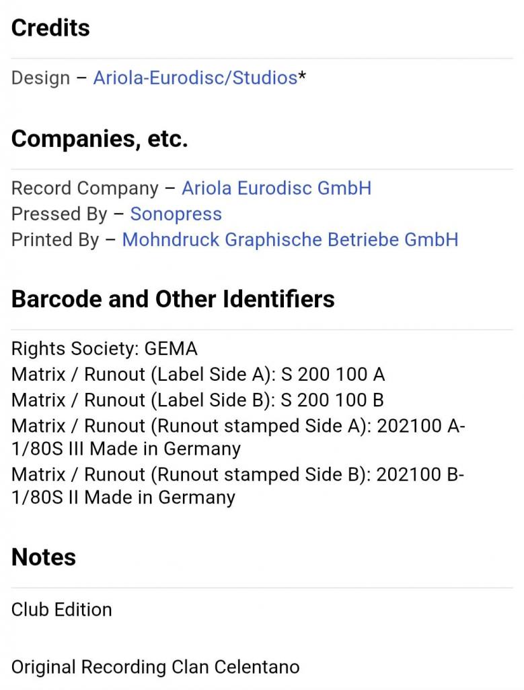524x690 pixels.
Task: Select the Club Edition note
Action: coord(61,610)
